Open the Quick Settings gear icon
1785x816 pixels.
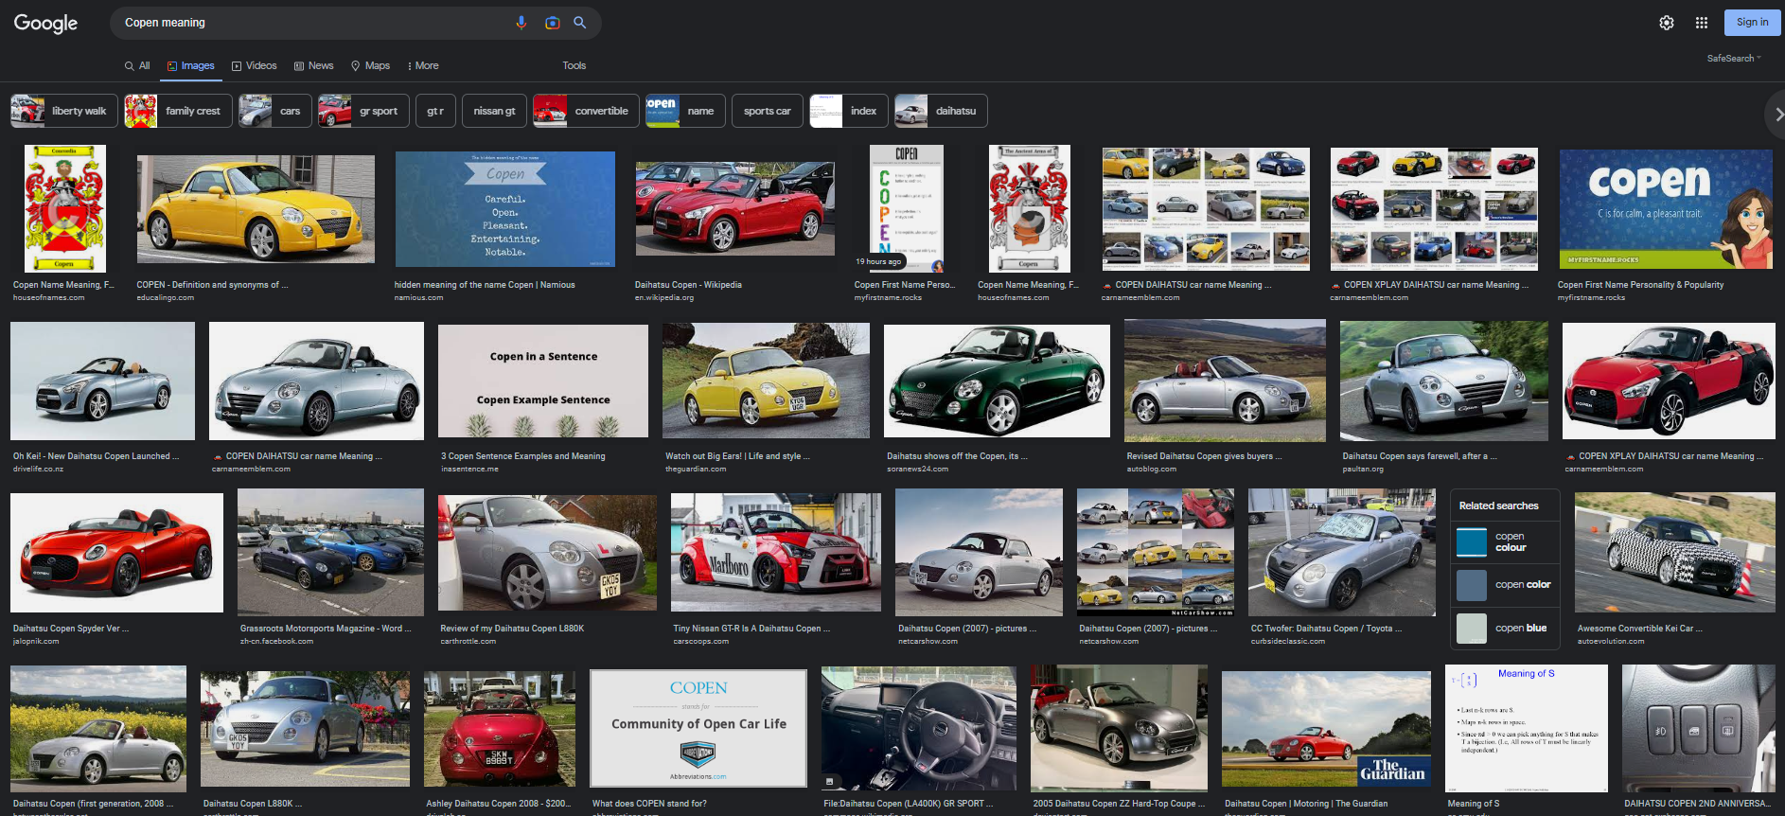pyautogui.click(x=1666, y=23)
